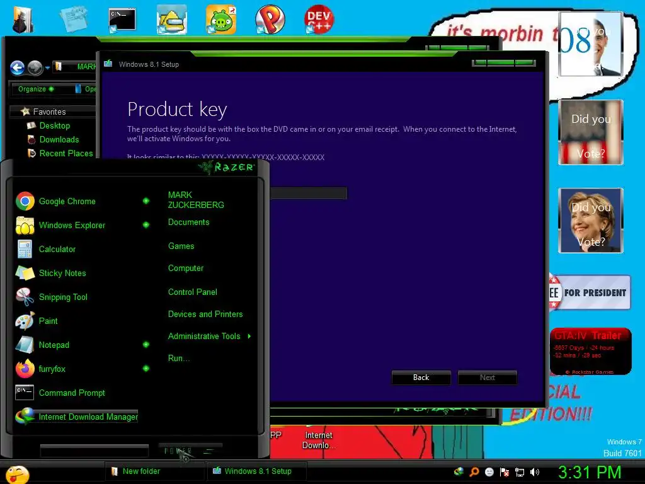Screen dimensions: 645x484
Task: Open the Organize dropdown in Explorer
Action: point(36,89)
